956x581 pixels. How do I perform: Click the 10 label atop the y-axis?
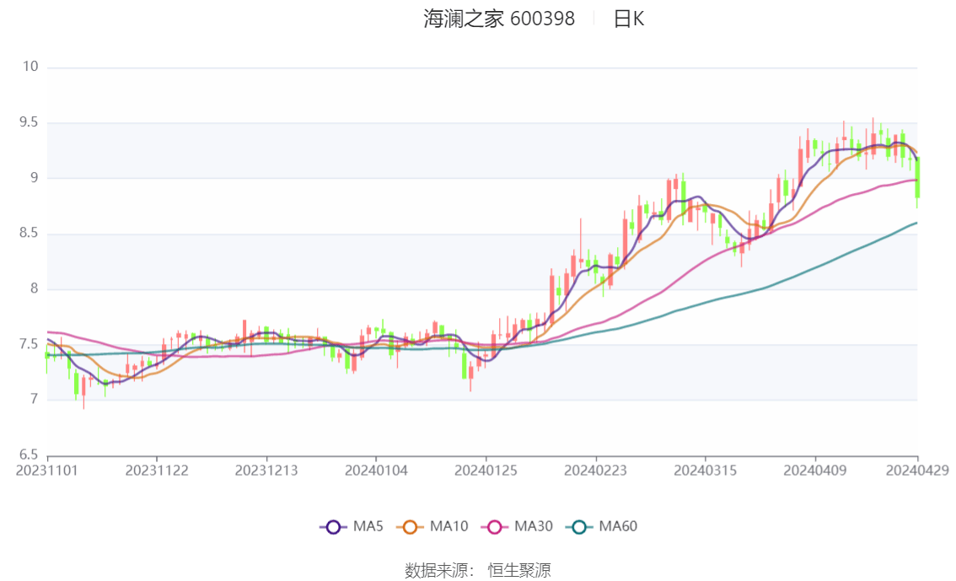(31, 67)
